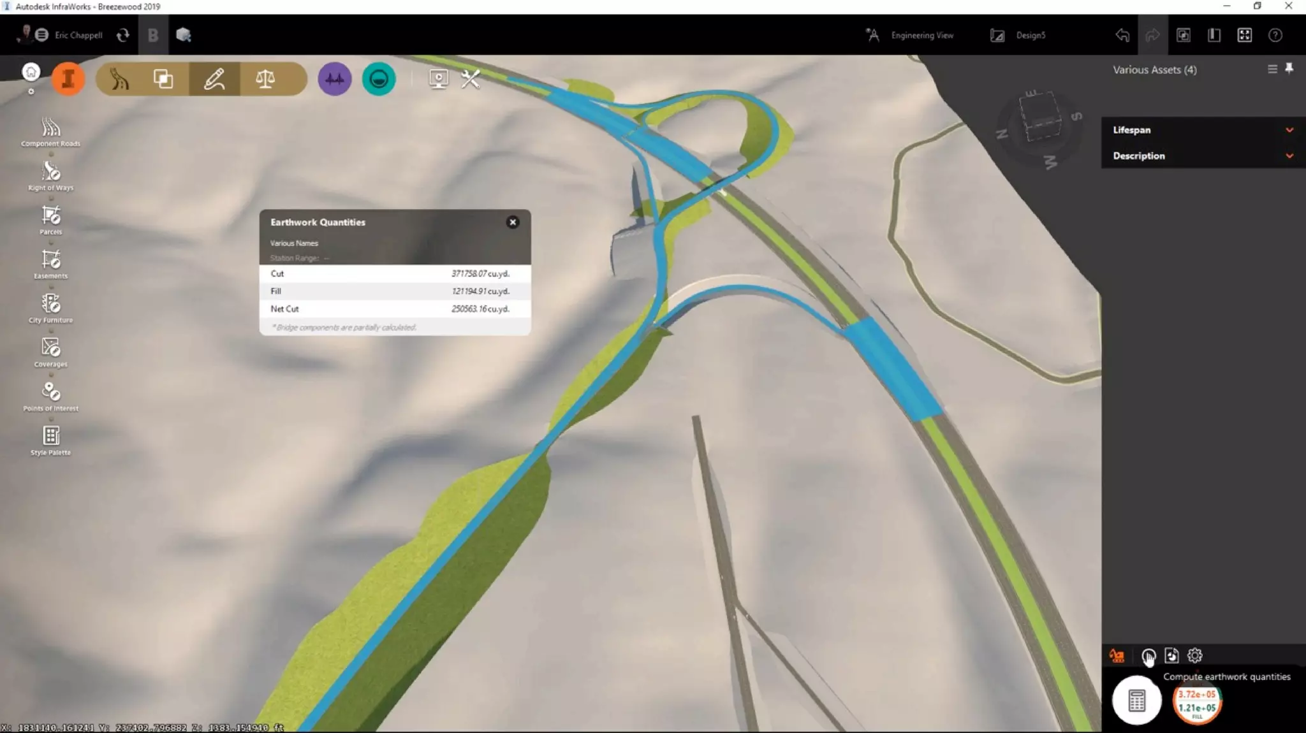Open the Component Roads tool

click(50, 129)
